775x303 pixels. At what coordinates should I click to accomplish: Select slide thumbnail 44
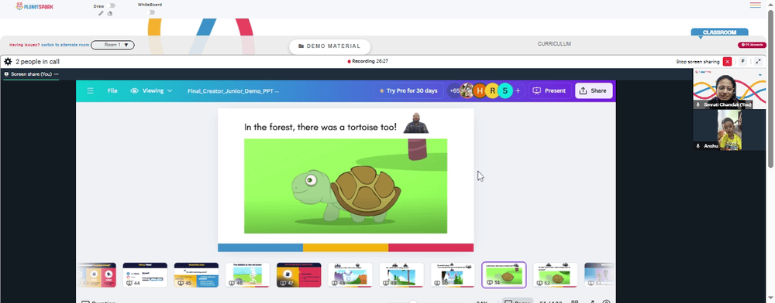145,275
